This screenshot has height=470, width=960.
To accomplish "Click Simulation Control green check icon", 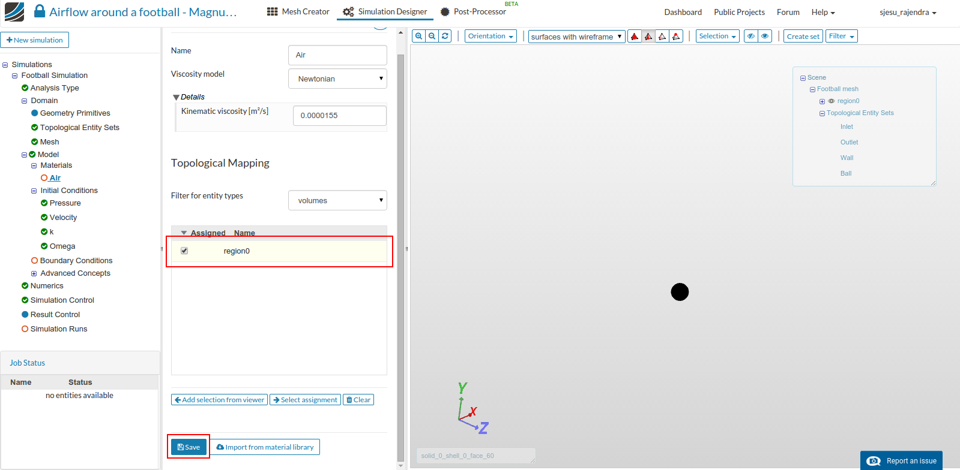I will 25,300.
